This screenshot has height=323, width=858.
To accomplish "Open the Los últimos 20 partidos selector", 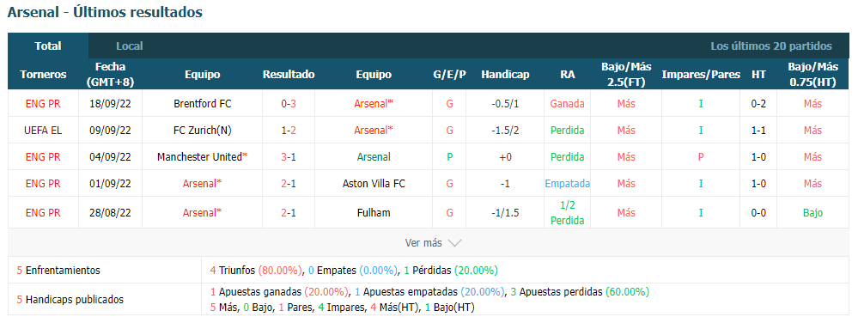I will 771,46.
